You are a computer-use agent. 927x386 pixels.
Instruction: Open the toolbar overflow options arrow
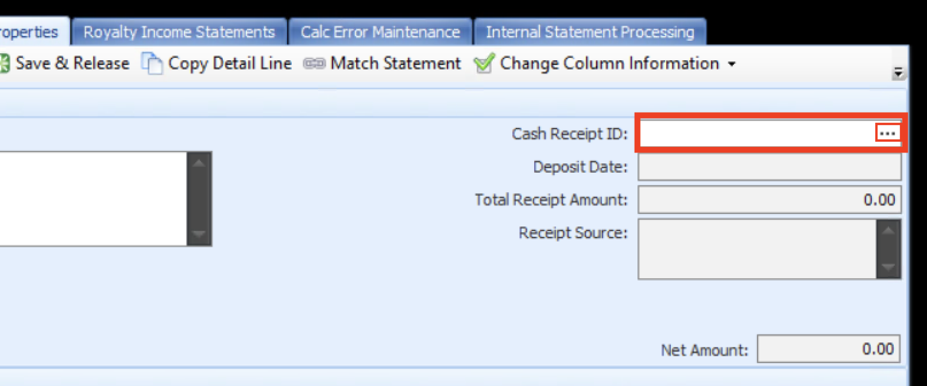coord(898,73)
